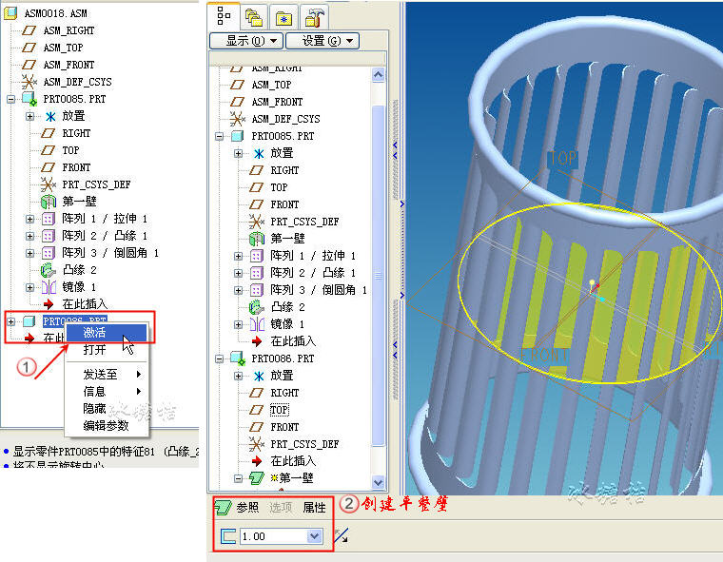Collapse PRT0086.PRT in middle model tree
Screen dimensions: 723x562
219,359
